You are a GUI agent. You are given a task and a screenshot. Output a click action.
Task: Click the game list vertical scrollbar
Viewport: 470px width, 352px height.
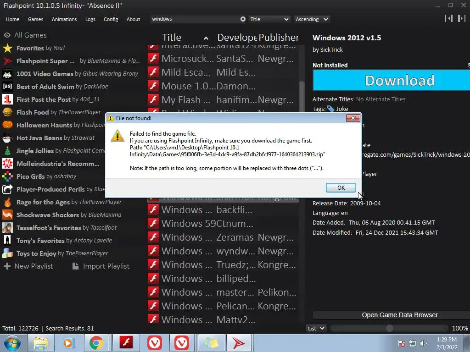pos(302,96)
